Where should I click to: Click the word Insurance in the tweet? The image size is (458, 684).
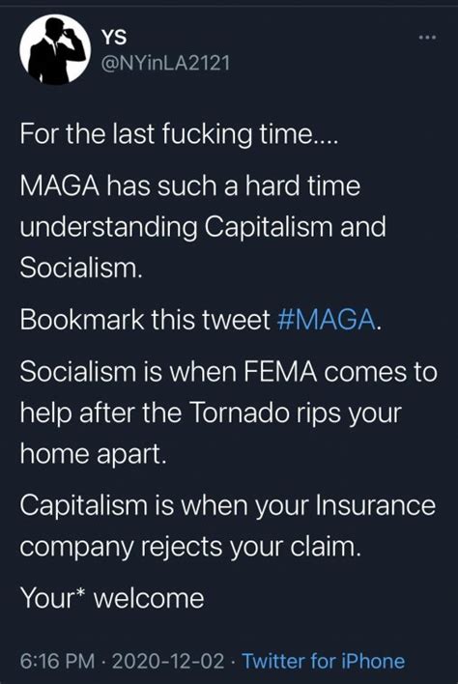click(x=376, y=505)
